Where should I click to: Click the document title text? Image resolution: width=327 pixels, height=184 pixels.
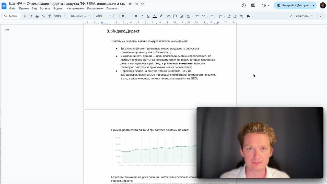67,4
